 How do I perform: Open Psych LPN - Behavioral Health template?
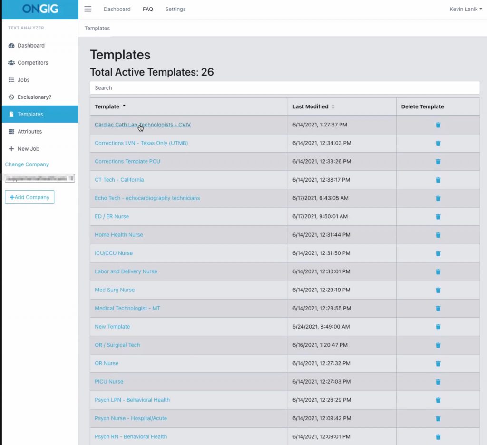point(132,399)
